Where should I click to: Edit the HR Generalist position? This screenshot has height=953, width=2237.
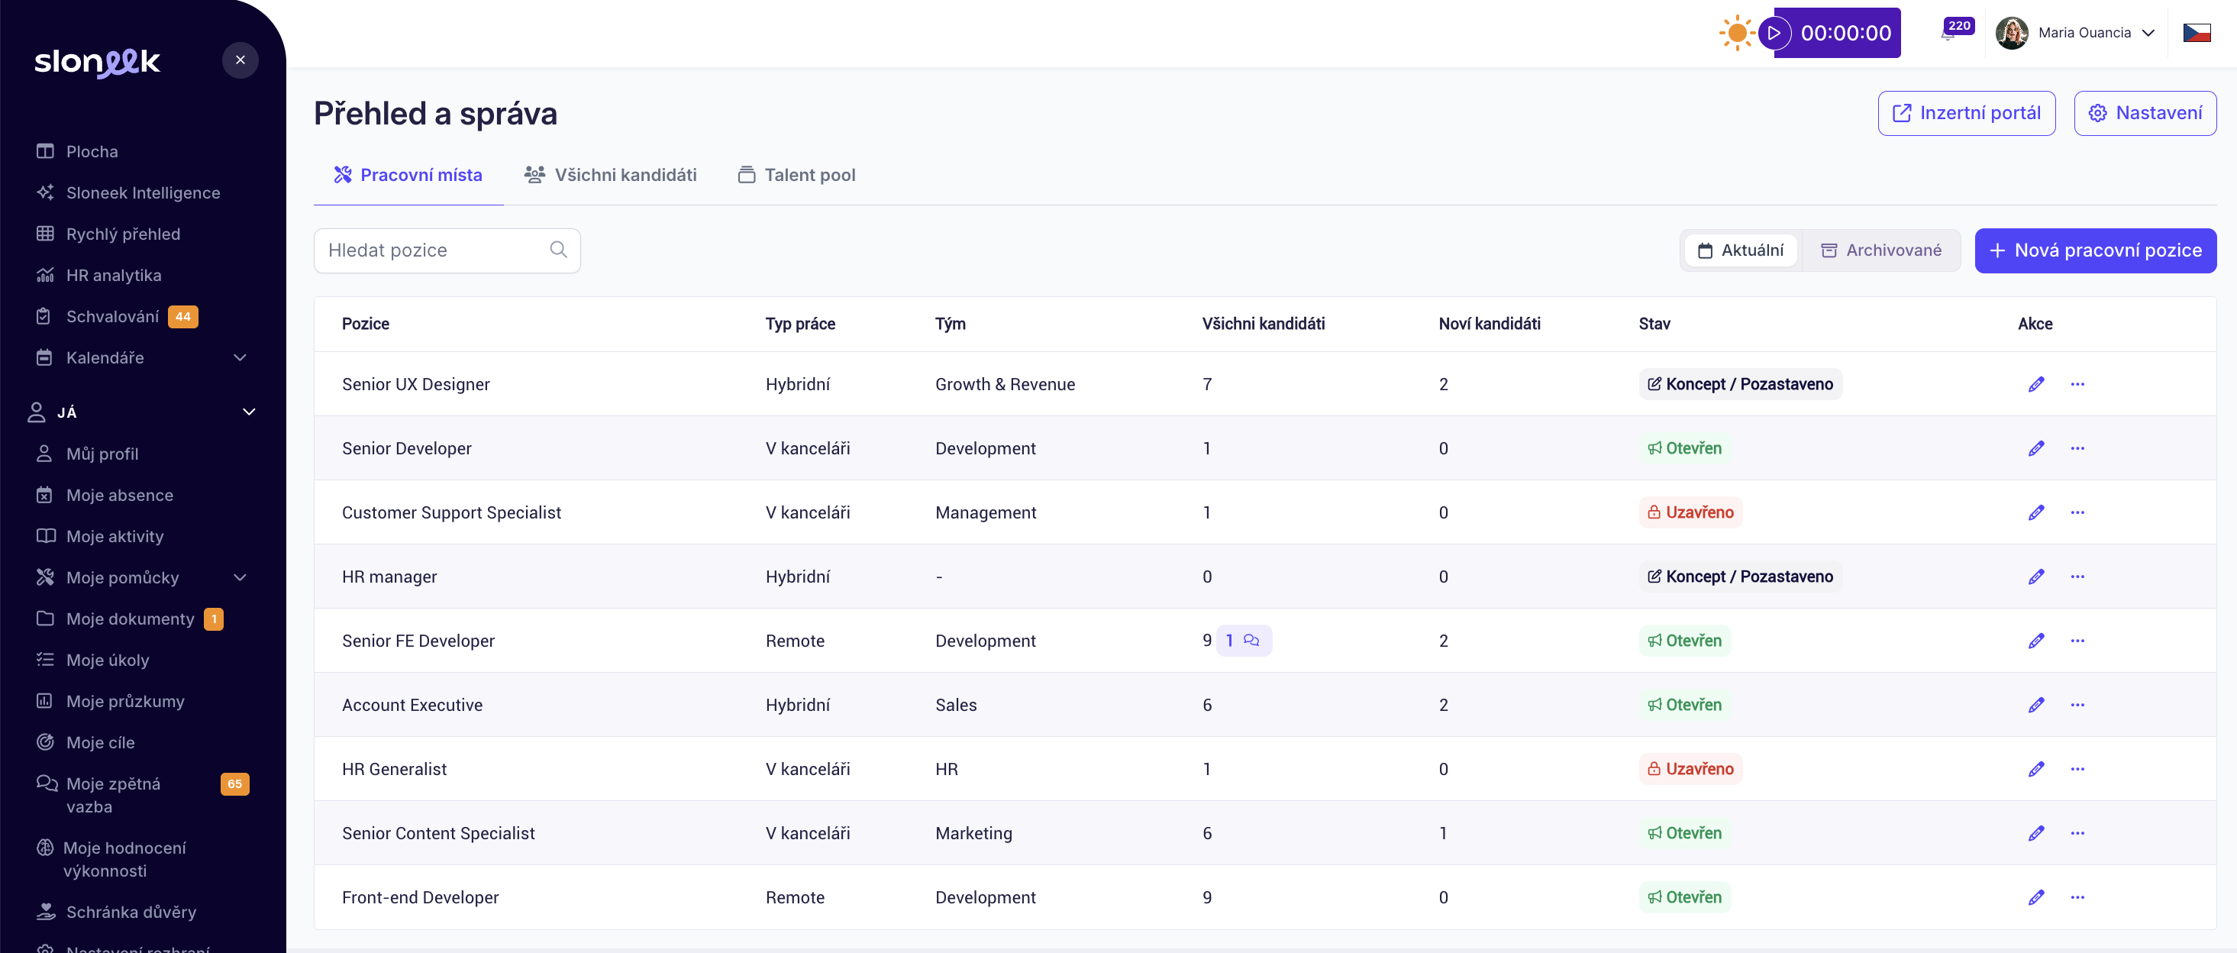(x=2035, y=769)
